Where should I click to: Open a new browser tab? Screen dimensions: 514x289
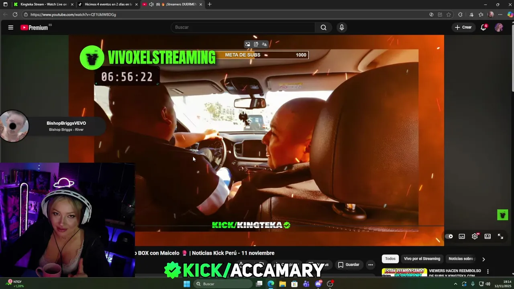coord(209,4)
